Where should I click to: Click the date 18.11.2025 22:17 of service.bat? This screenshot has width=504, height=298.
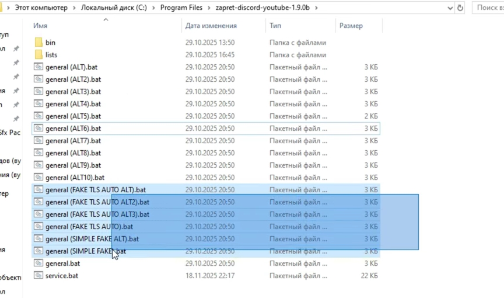tap(210, 275)
